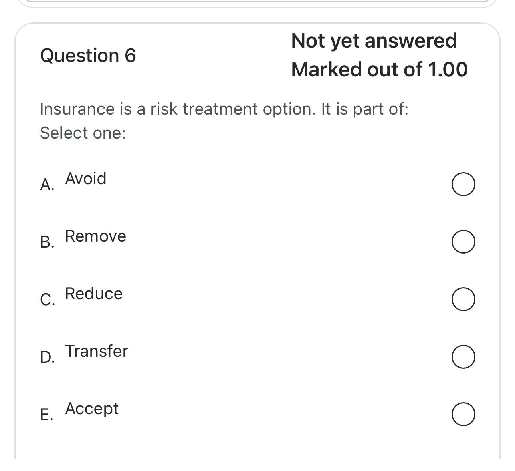Select the radio button for option D Transfer
This screenshot has width=515, height=471.
[x=463, y=357]
